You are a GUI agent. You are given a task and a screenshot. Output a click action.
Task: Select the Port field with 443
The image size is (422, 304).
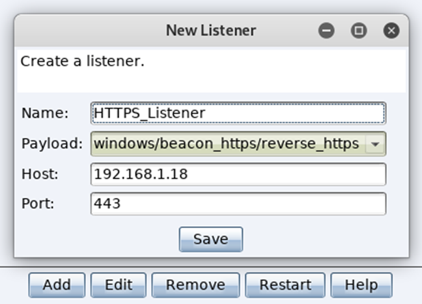(x=238, y=204)
